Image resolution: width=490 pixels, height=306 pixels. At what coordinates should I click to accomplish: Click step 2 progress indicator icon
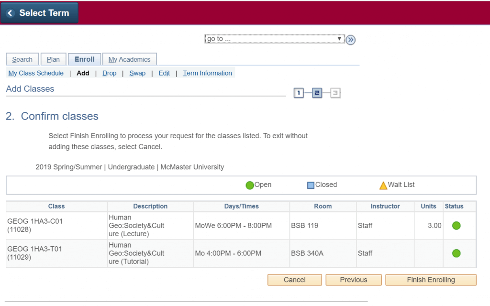point(317,93)
